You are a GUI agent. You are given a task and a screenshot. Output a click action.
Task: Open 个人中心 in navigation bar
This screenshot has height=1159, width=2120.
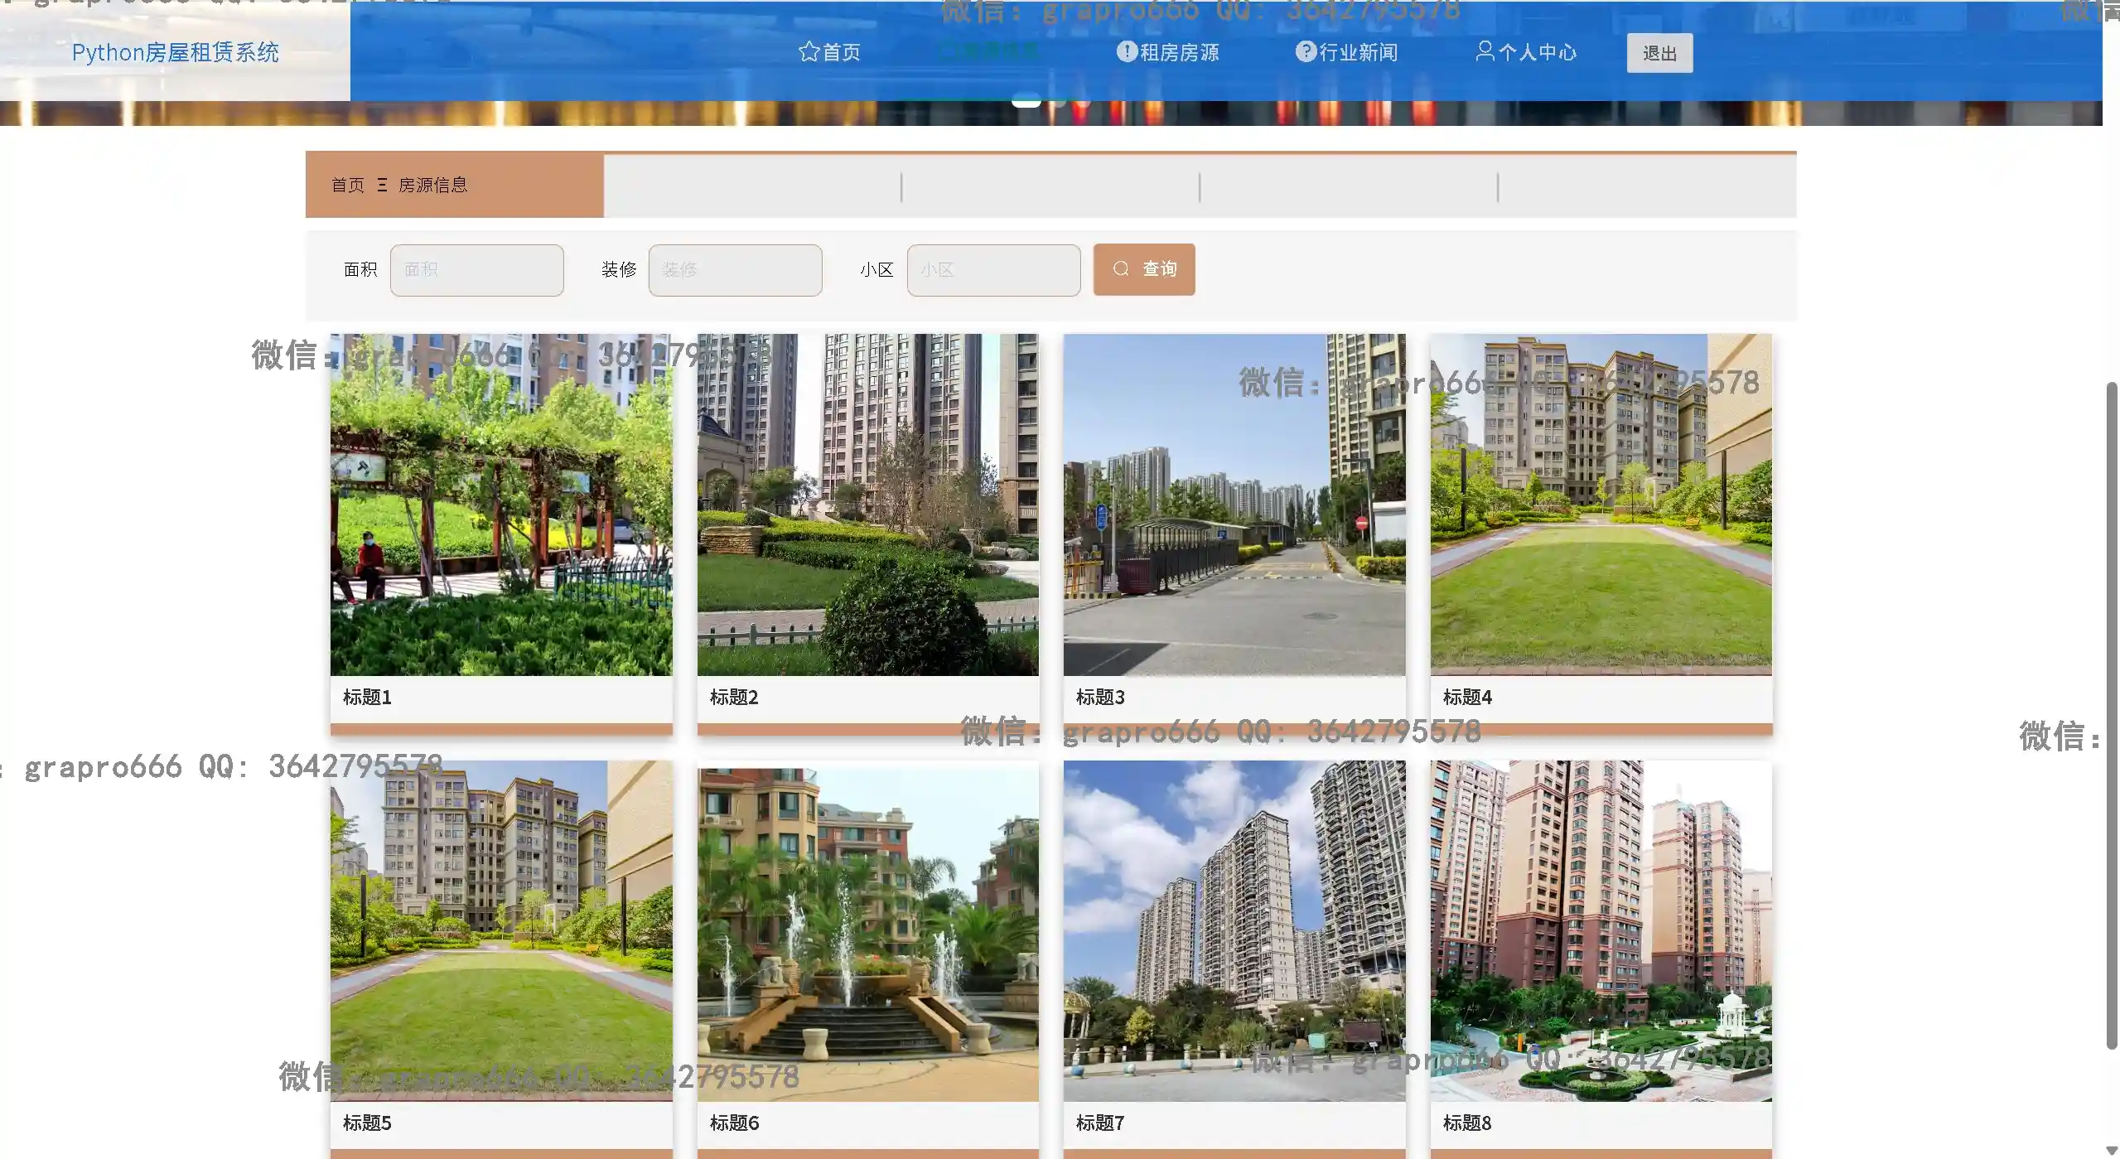point(1537,52)
